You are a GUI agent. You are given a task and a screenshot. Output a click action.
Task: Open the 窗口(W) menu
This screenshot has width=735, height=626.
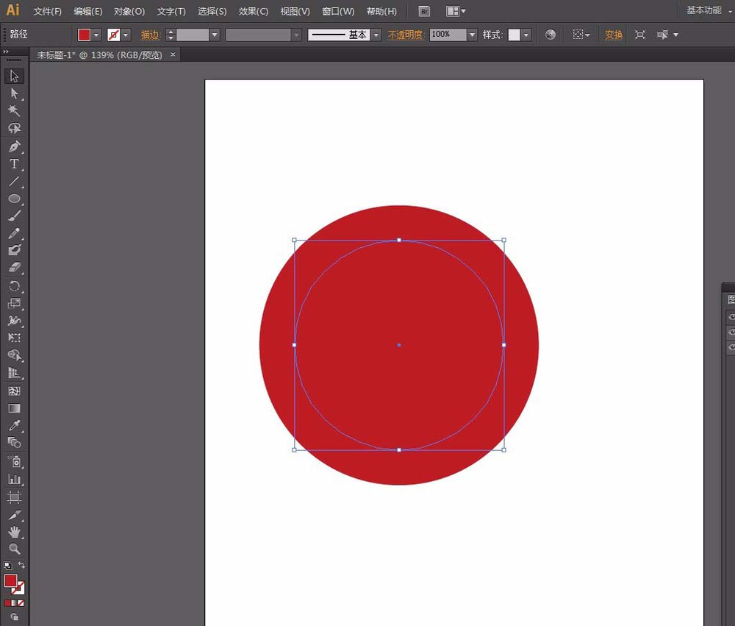point(338,11)
